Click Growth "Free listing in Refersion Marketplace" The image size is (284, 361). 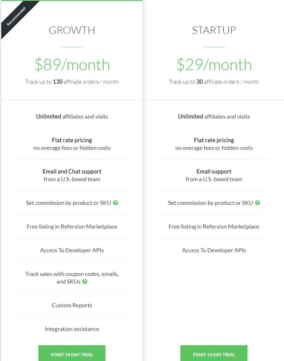click(x=72, y=227)
